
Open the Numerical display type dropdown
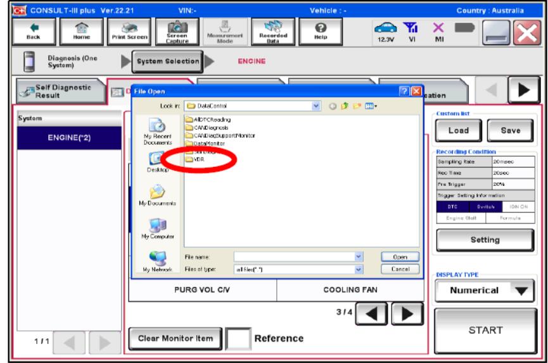(485, 291)
